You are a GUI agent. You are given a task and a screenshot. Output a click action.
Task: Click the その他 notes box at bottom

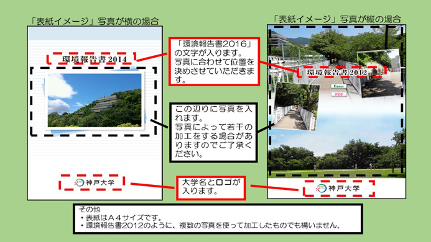218,218
